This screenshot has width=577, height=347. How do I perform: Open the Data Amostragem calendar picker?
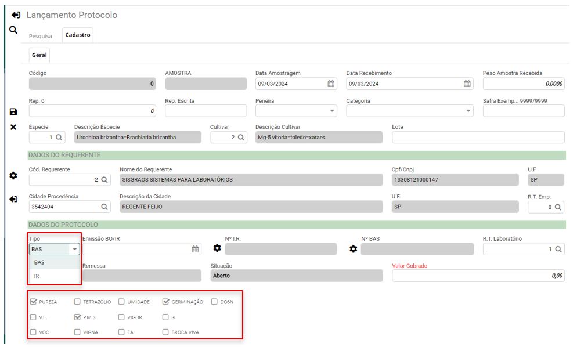pos(331,84)
